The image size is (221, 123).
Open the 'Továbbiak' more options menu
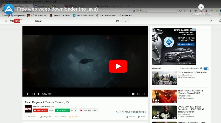click(60, 117)
